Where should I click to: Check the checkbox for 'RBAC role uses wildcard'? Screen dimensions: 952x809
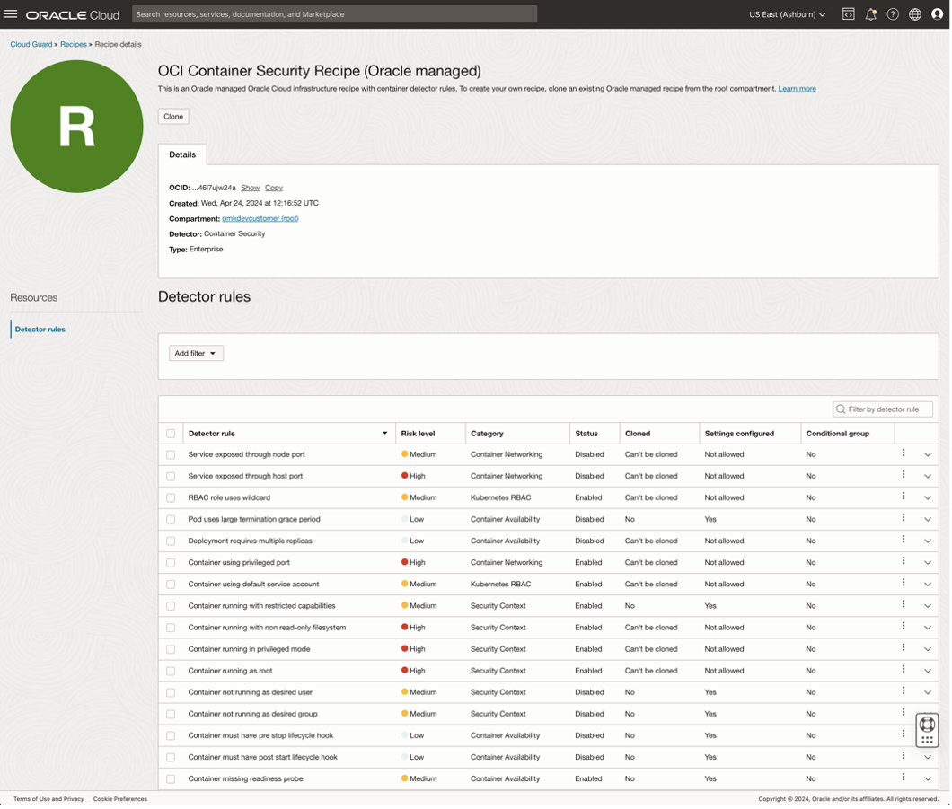(171, 497)
